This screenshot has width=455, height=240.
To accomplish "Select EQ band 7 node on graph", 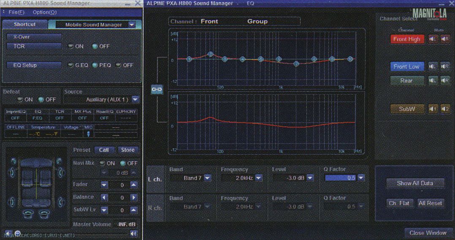I will [x=296, y=64].
